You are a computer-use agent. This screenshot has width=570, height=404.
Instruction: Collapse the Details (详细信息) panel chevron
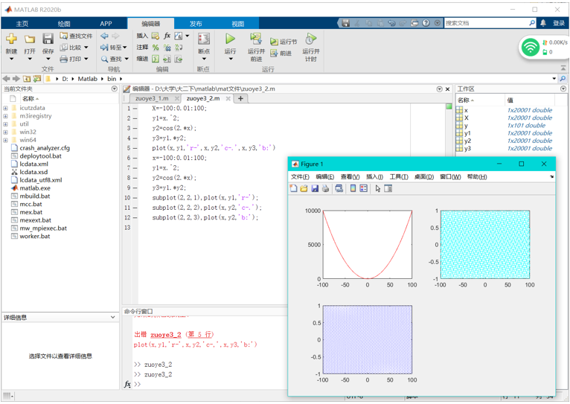point(112,317)
